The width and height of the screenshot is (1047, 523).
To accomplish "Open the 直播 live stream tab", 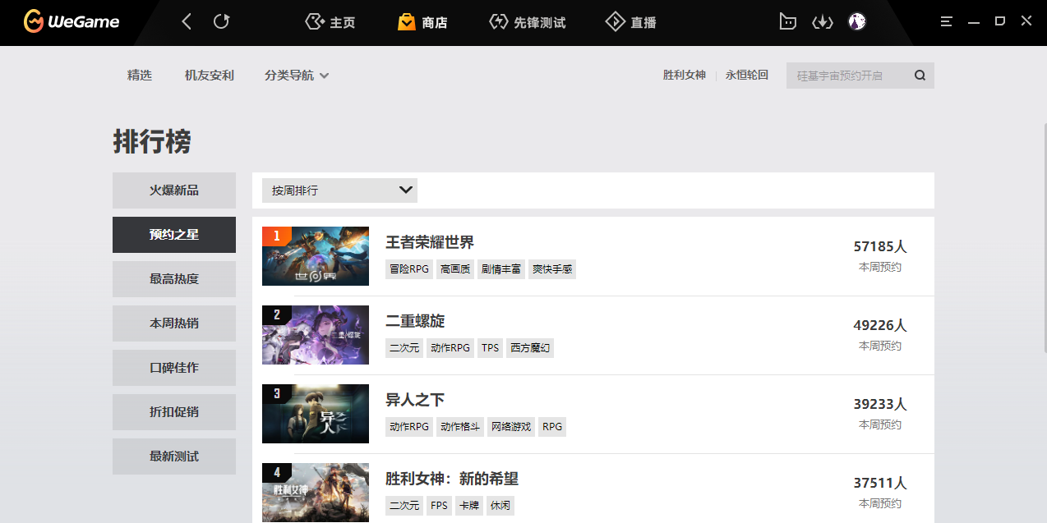I will click(x=631, y=22).
